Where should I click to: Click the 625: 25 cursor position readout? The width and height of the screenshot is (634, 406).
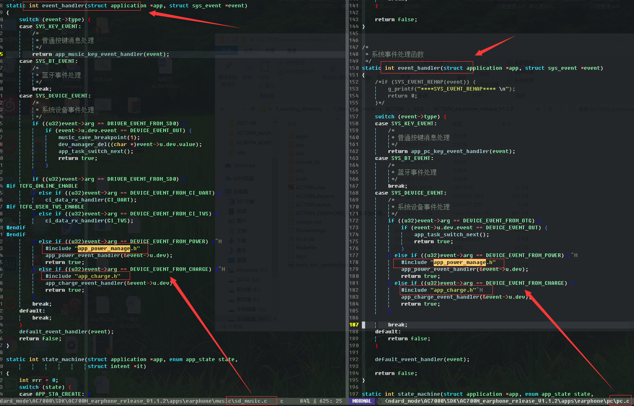tap(331, 401)
